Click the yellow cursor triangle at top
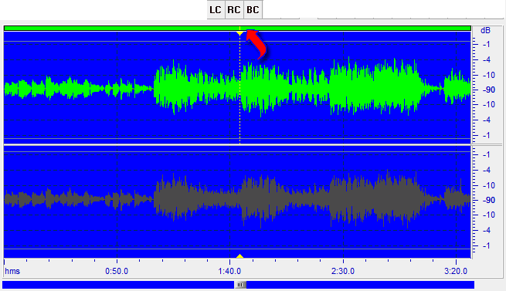 239,33
